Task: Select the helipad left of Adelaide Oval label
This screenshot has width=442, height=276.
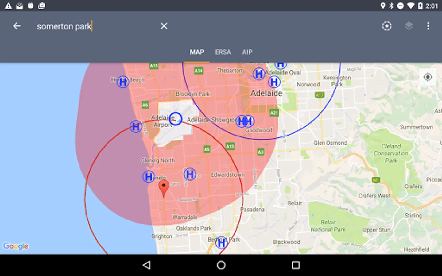Action: coord(259,74)
